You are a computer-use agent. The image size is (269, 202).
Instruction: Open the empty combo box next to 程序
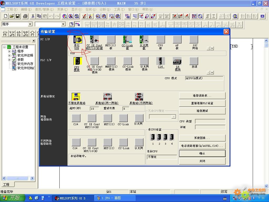click(63, 24)
